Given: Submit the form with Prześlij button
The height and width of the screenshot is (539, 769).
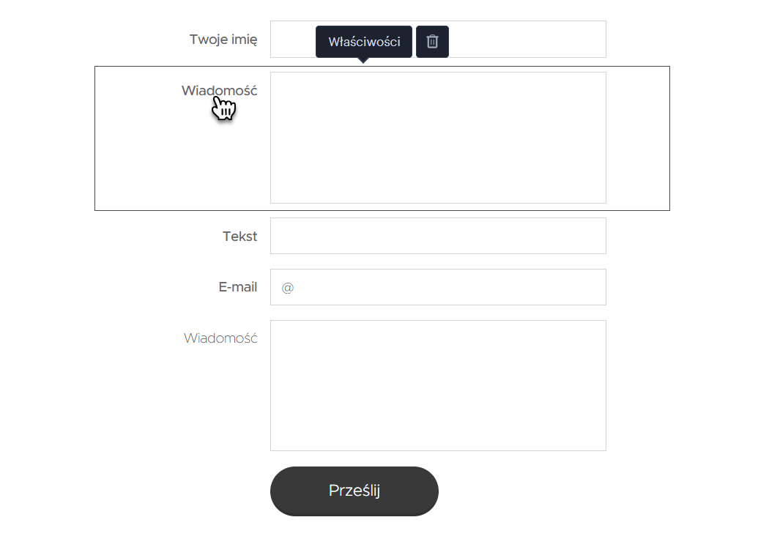Looking at the screenshot, I should coord(354,491).
